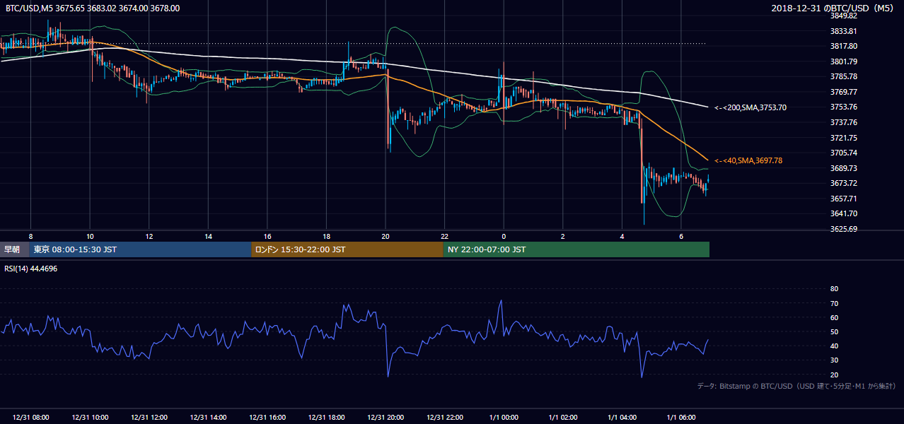Click price axis value 3833.81

pos(844,31)
